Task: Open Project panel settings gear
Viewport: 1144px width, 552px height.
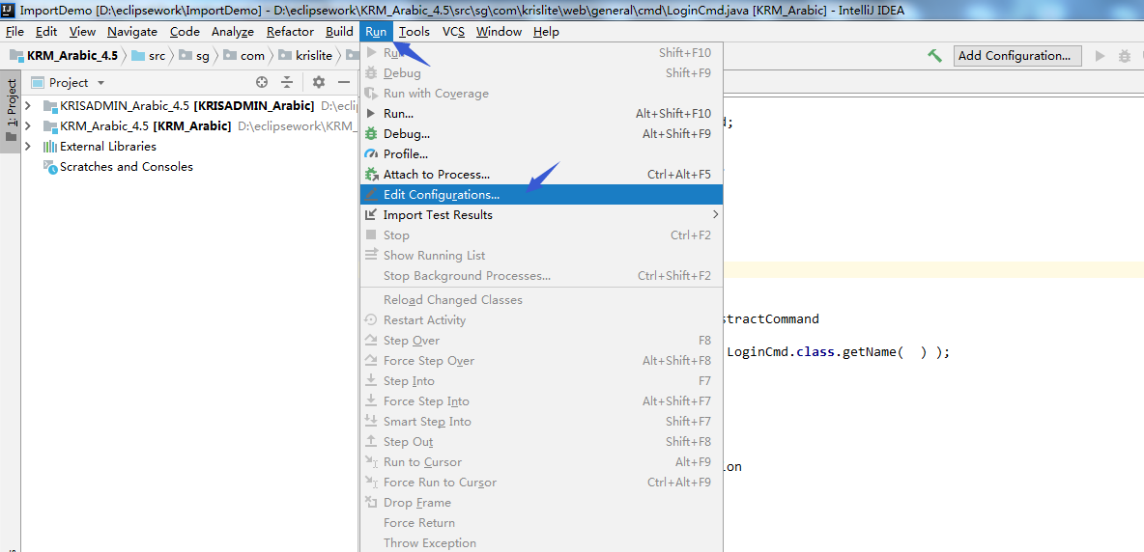Action: (x=319, y=82)
